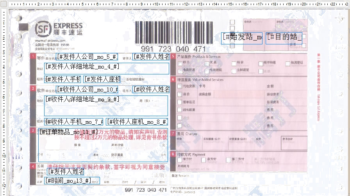Screen dimensions: 350x196
Task: Select the 收件人详细地址_mo_9 recipient address field
Action: click(106, 106)
